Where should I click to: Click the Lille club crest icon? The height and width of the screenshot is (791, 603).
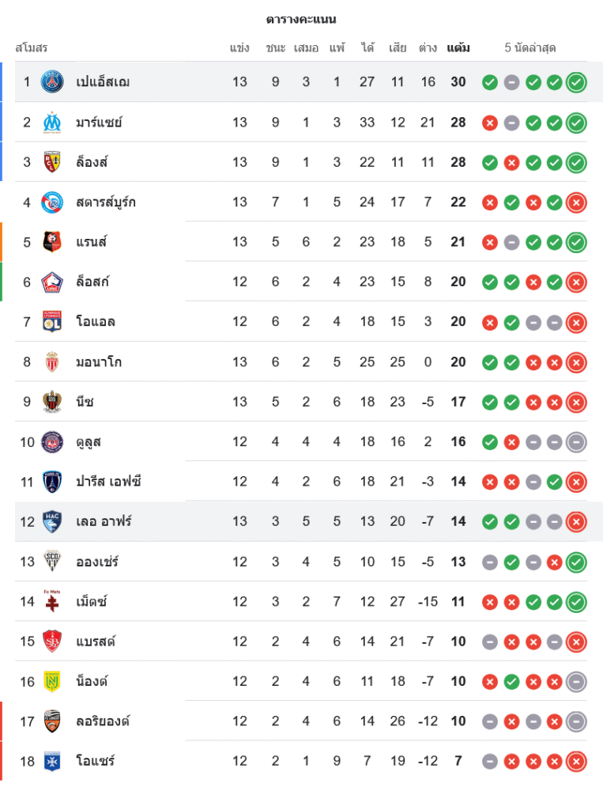52,282
